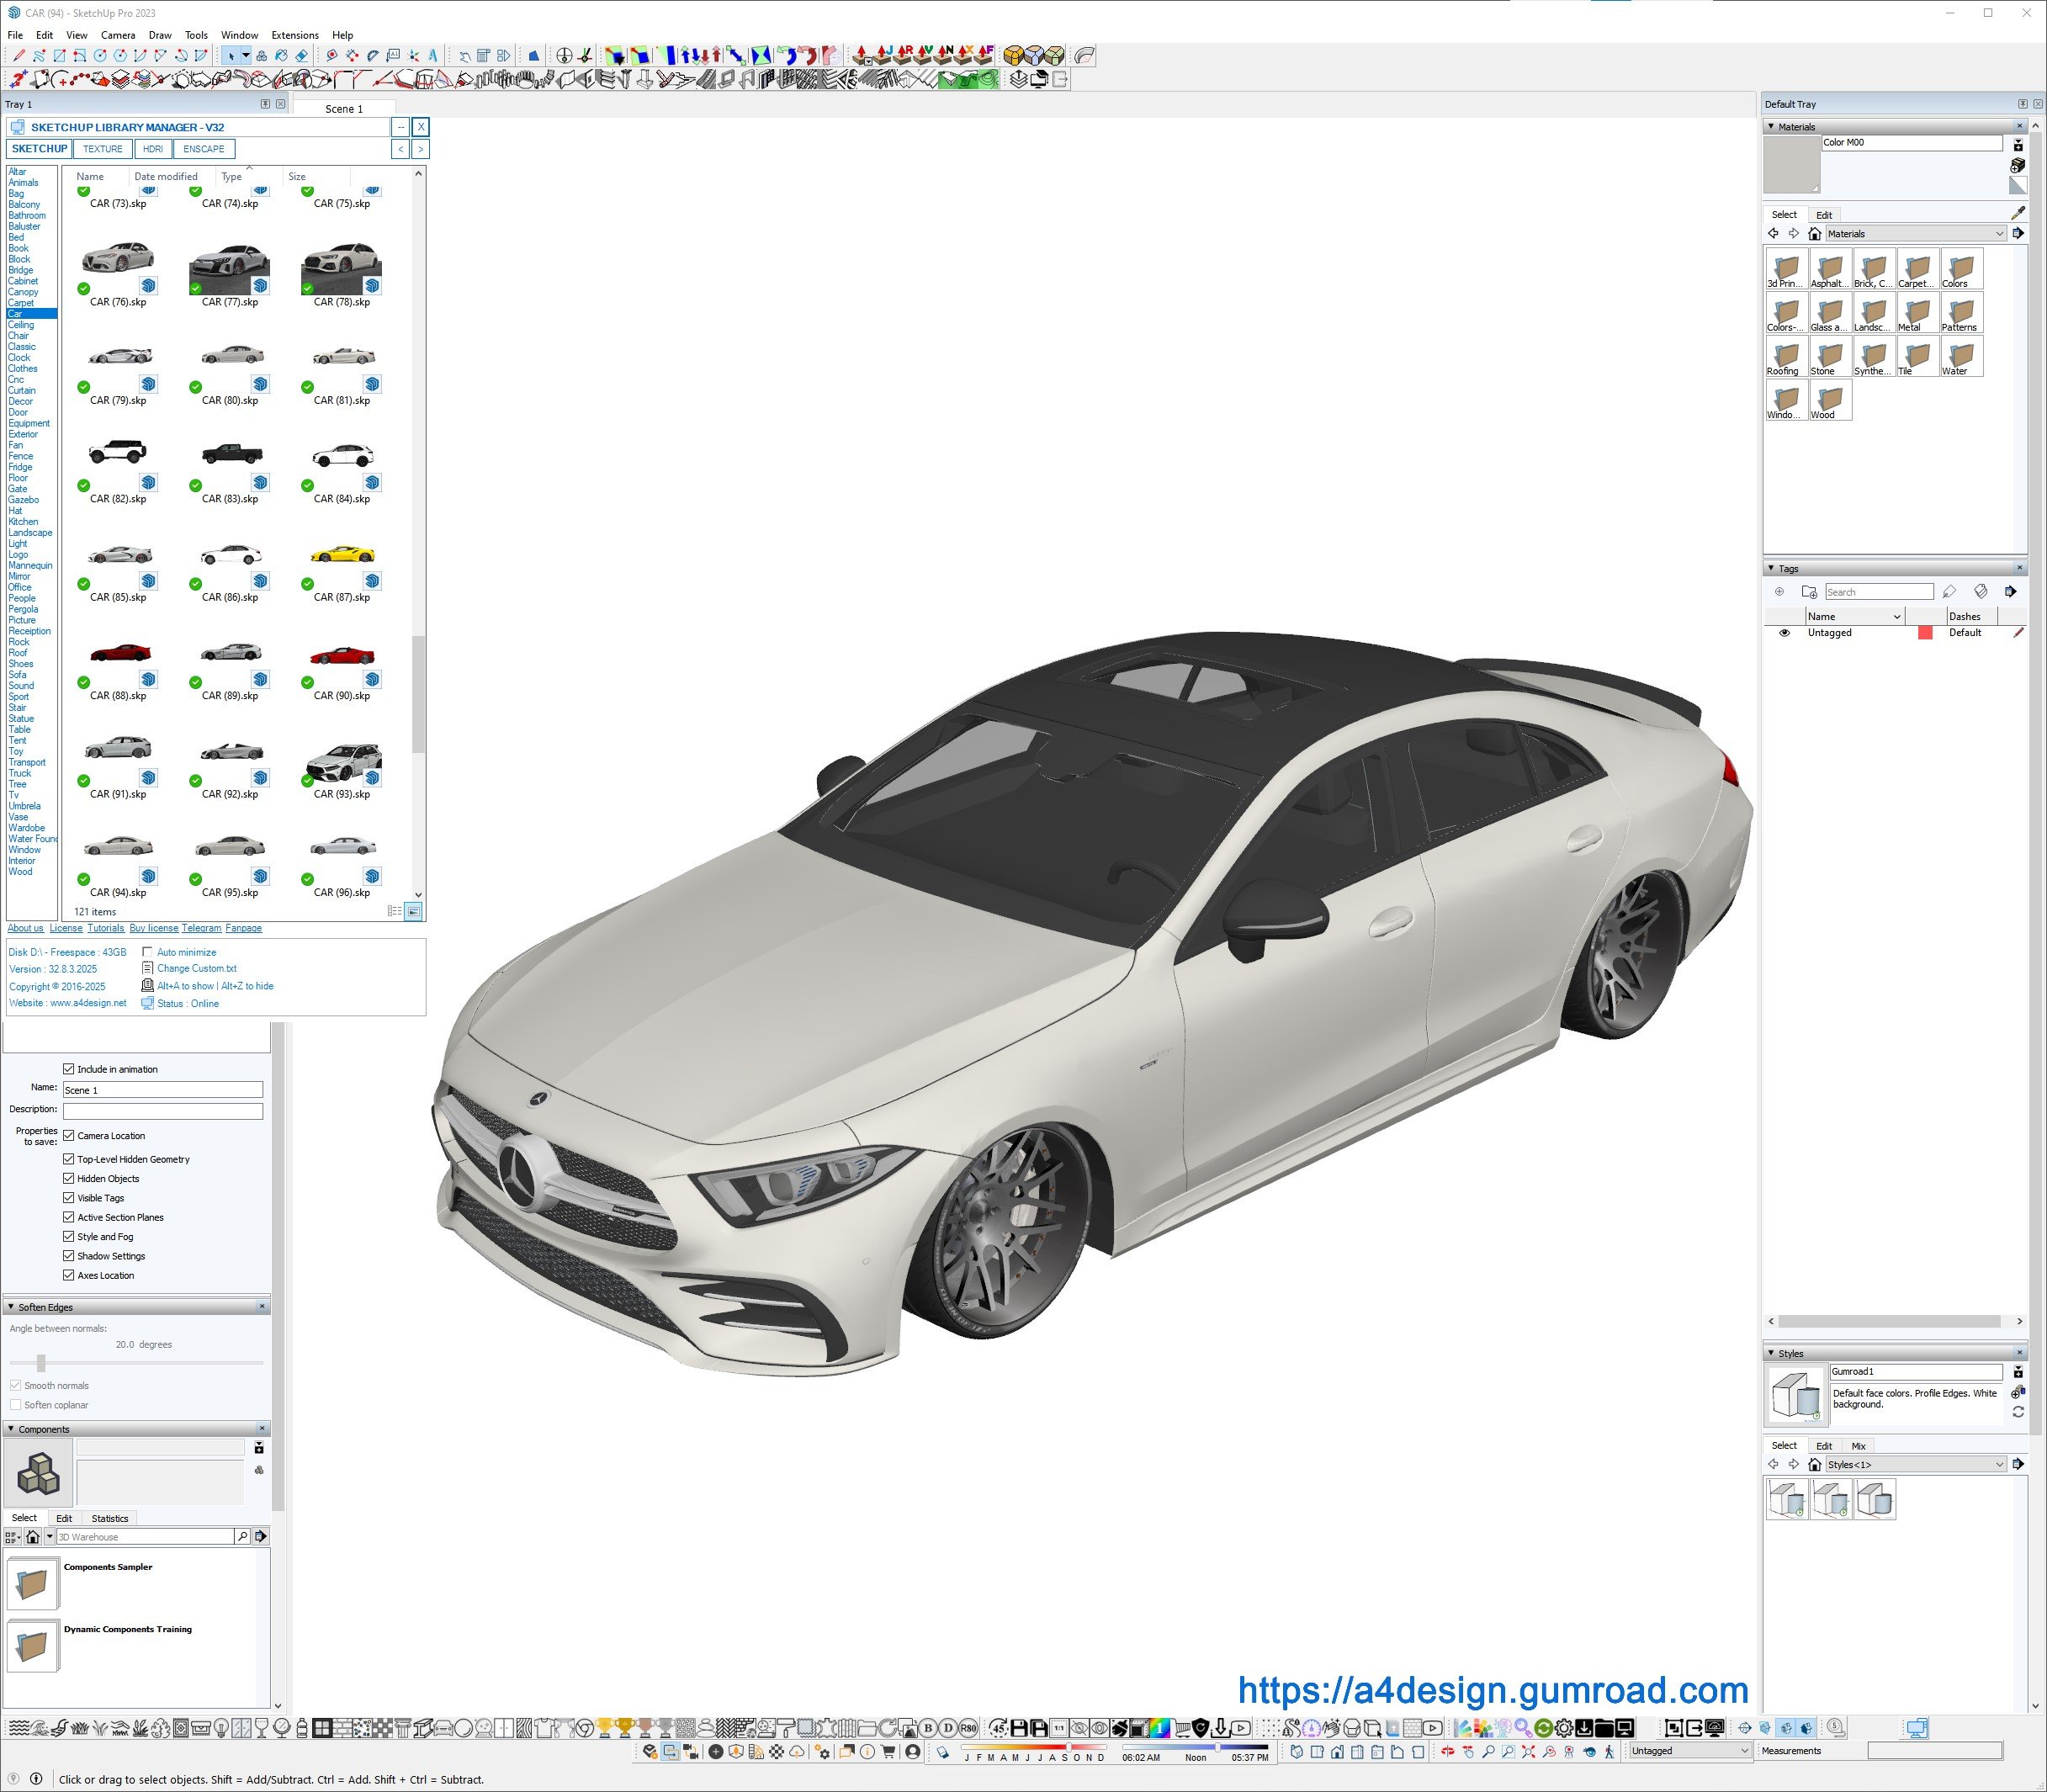
Task: Go to Materials home folder icon
Action: 1814,234
